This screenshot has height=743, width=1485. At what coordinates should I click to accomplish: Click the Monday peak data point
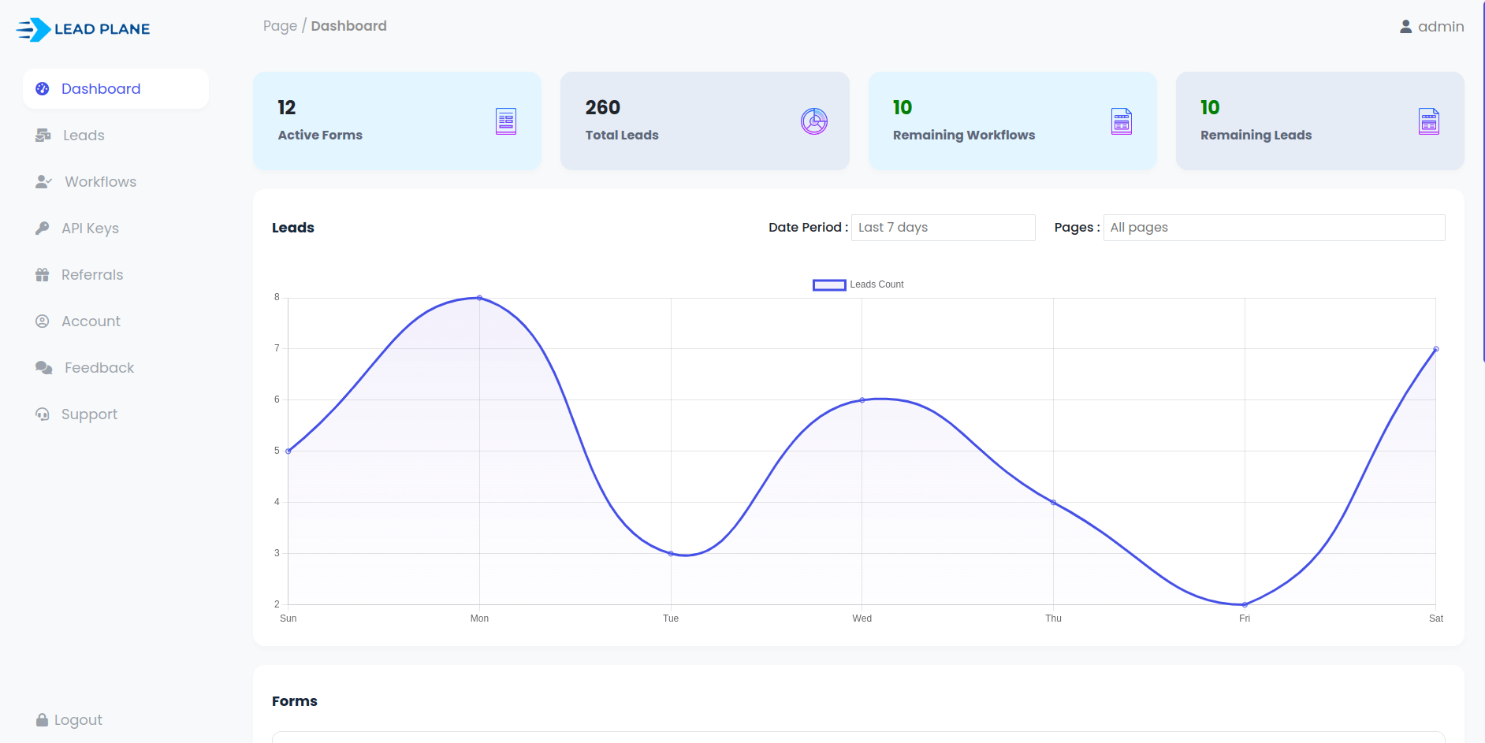coord(478,297)
